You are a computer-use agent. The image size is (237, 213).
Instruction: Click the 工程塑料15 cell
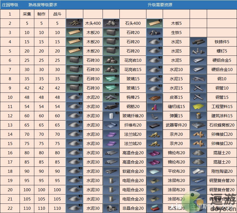(x=222, y=107)
